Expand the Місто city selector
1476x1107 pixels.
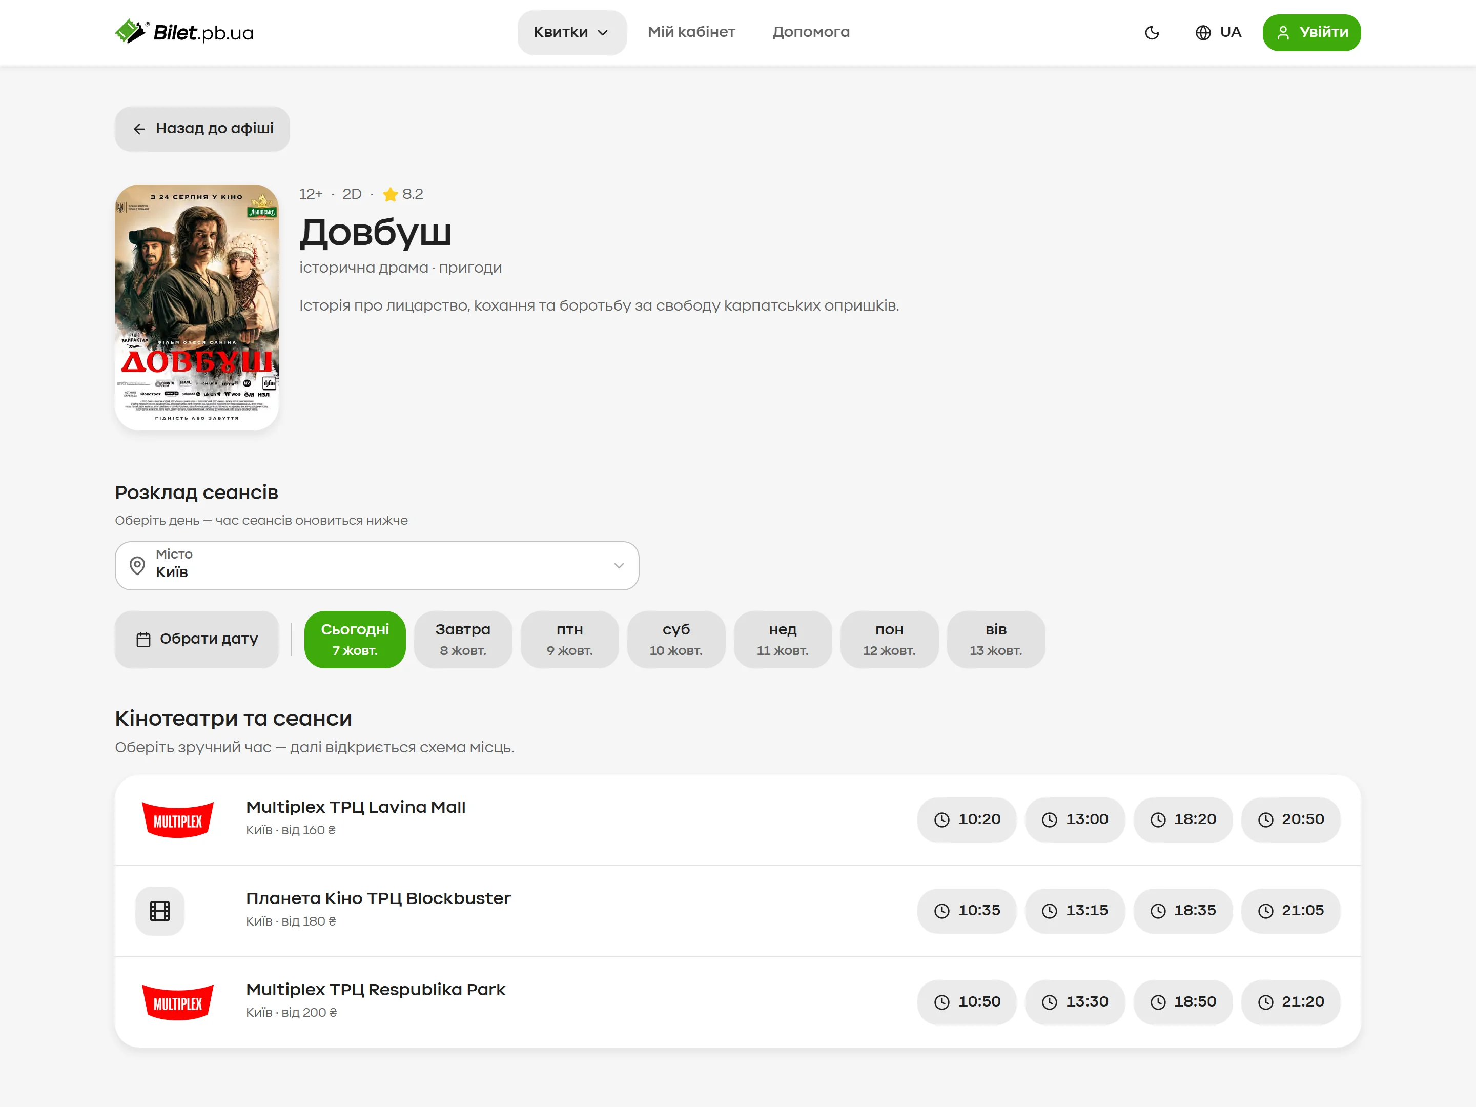click(x=377, y=566)
